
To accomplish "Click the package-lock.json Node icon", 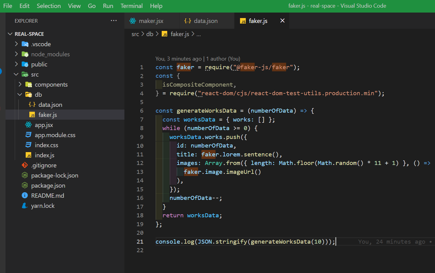I will coord(25,175).
